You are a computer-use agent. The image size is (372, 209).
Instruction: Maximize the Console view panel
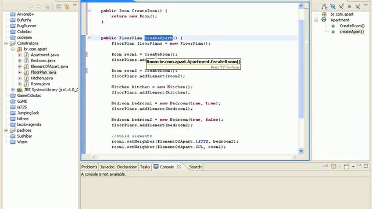click(366, 166)
